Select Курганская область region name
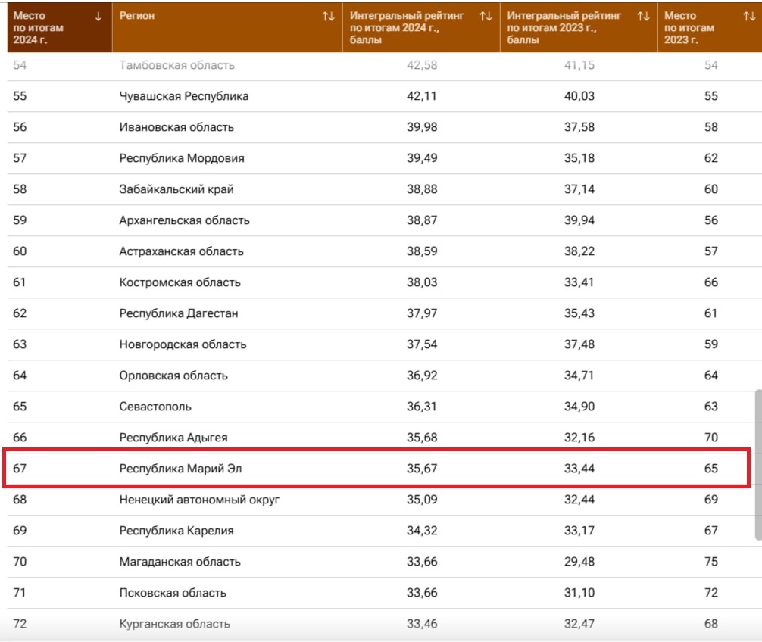 (x=174, y=624)
